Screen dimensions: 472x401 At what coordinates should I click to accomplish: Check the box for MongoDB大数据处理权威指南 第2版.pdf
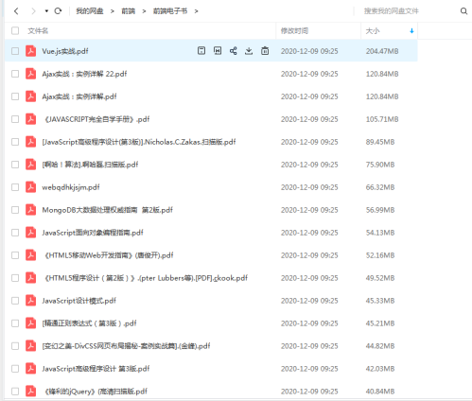[x=15, y=210]
